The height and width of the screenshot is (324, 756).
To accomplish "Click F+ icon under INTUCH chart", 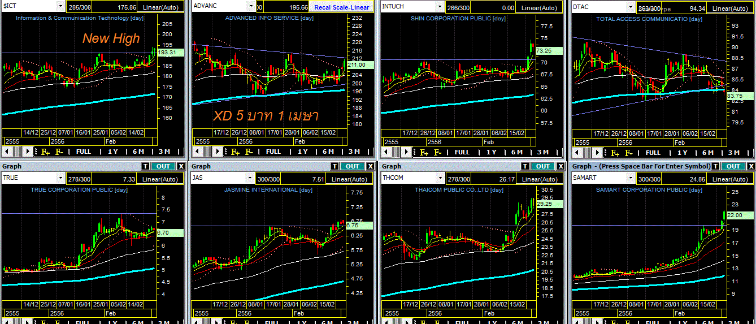I will (424, 152).
